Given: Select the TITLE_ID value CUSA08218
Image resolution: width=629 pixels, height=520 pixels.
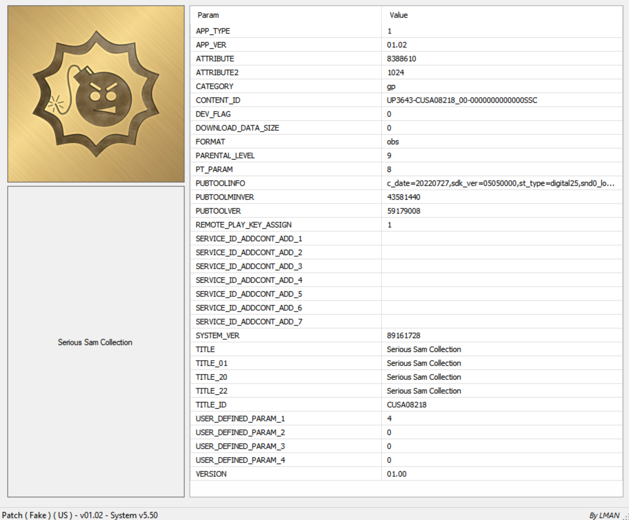Looking at the screenshot, I should click(407, 405).
